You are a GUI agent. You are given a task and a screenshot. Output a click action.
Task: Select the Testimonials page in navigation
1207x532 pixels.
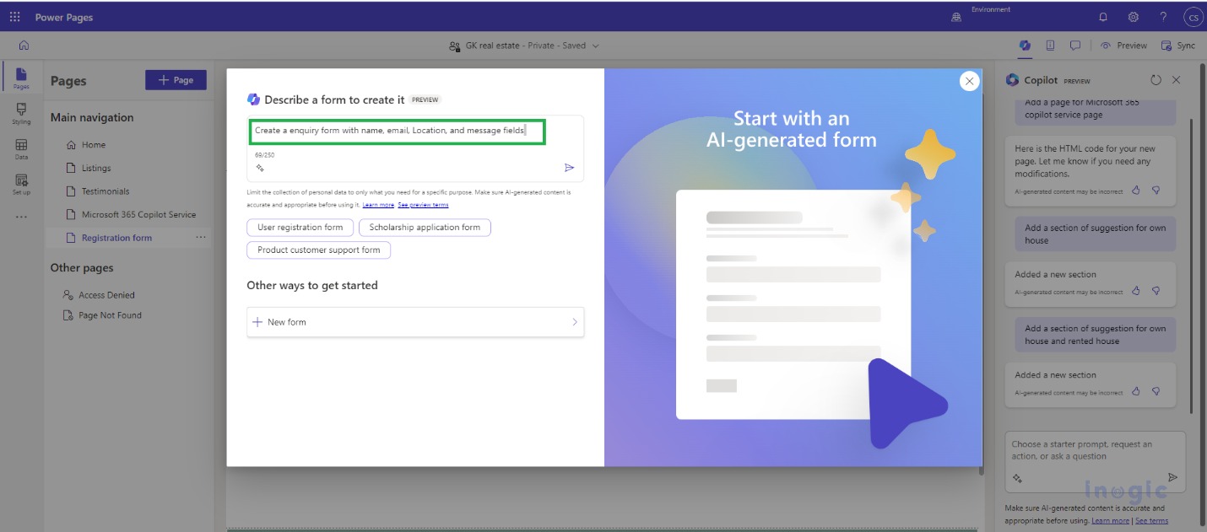pyautogui.click(x=105, y=191)
